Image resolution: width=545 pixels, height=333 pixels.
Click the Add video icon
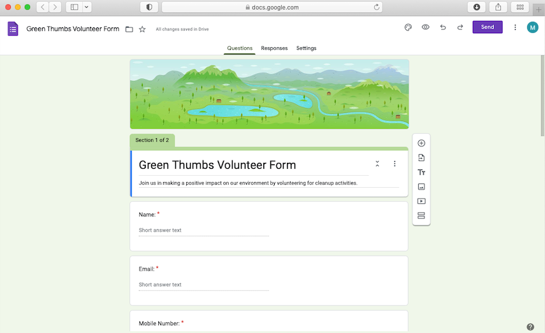tap(421, 201)
